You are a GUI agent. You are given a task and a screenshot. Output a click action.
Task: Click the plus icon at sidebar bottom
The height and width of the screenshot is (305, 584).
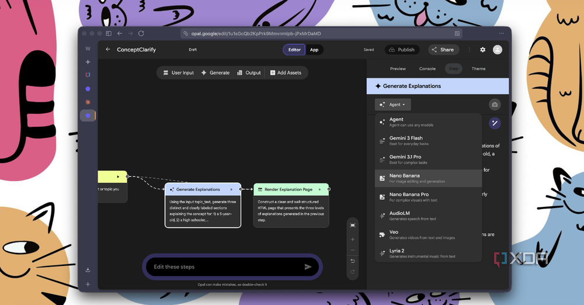click(88, 284)
